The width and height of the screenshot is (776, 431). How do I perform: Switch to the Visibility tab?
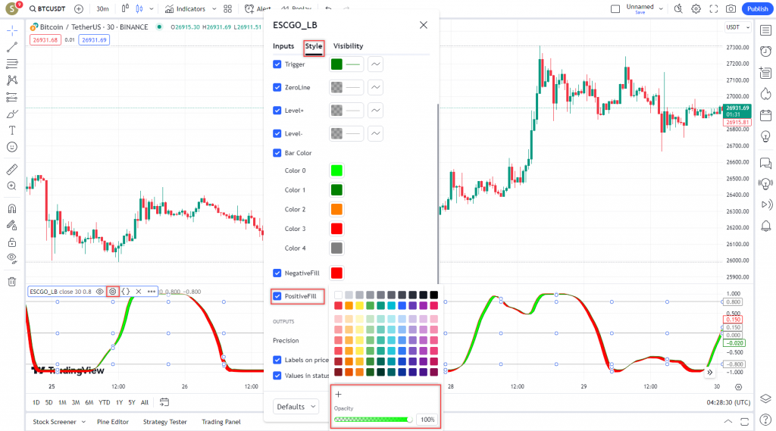pyautogui.click(x=348, y=46)
